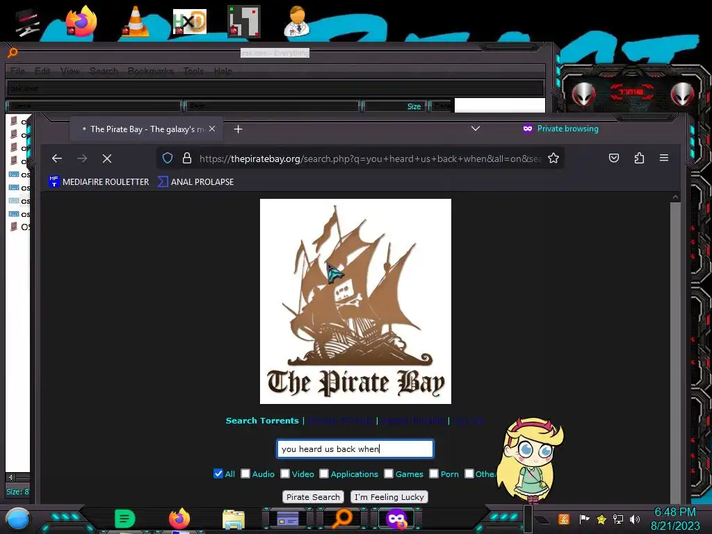Open the Firefox desktop shortcut icon
The width and height of the screenshot is (712, 534).
point(81,21)
